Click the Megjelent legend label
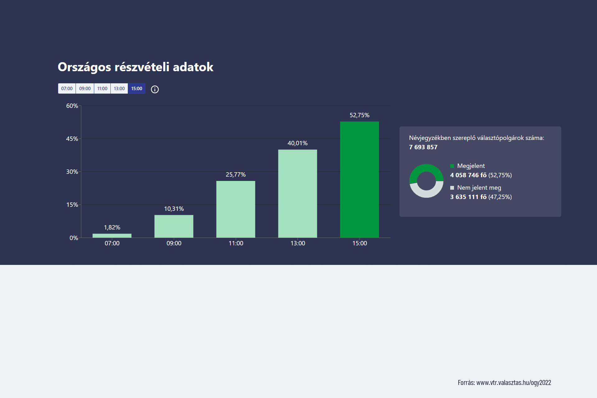 click(471, 166)
